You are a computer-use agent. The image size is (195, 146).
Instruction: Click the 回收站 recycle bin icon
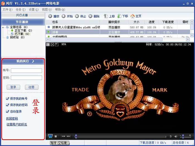pos(8,37)
